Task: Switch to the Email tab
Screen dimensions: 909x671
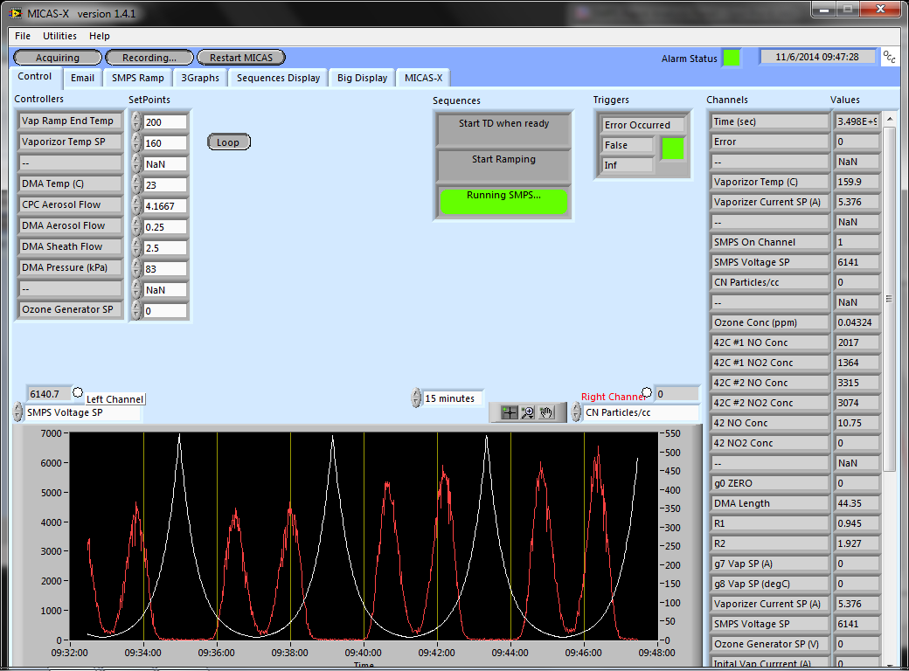Action: [x=82, y=78]
